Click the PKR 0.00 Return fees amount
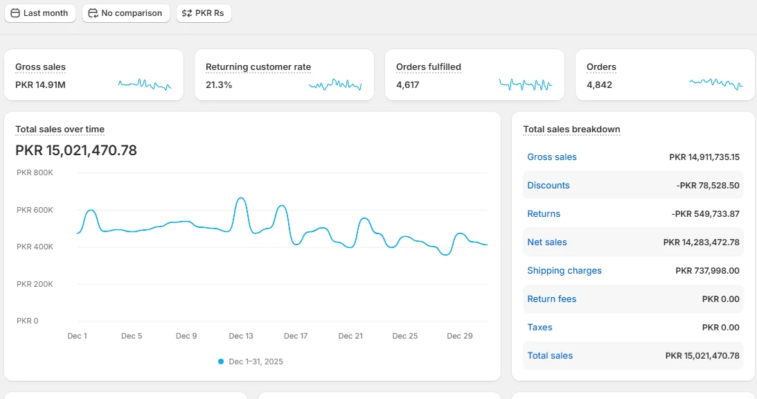This screenshot has width=757, height=399. [721, 299]
